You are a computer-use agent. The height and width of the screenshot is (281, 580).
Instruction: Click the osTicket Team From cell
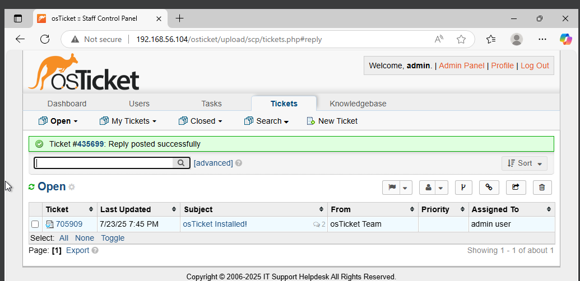click(x=373, y=224)
